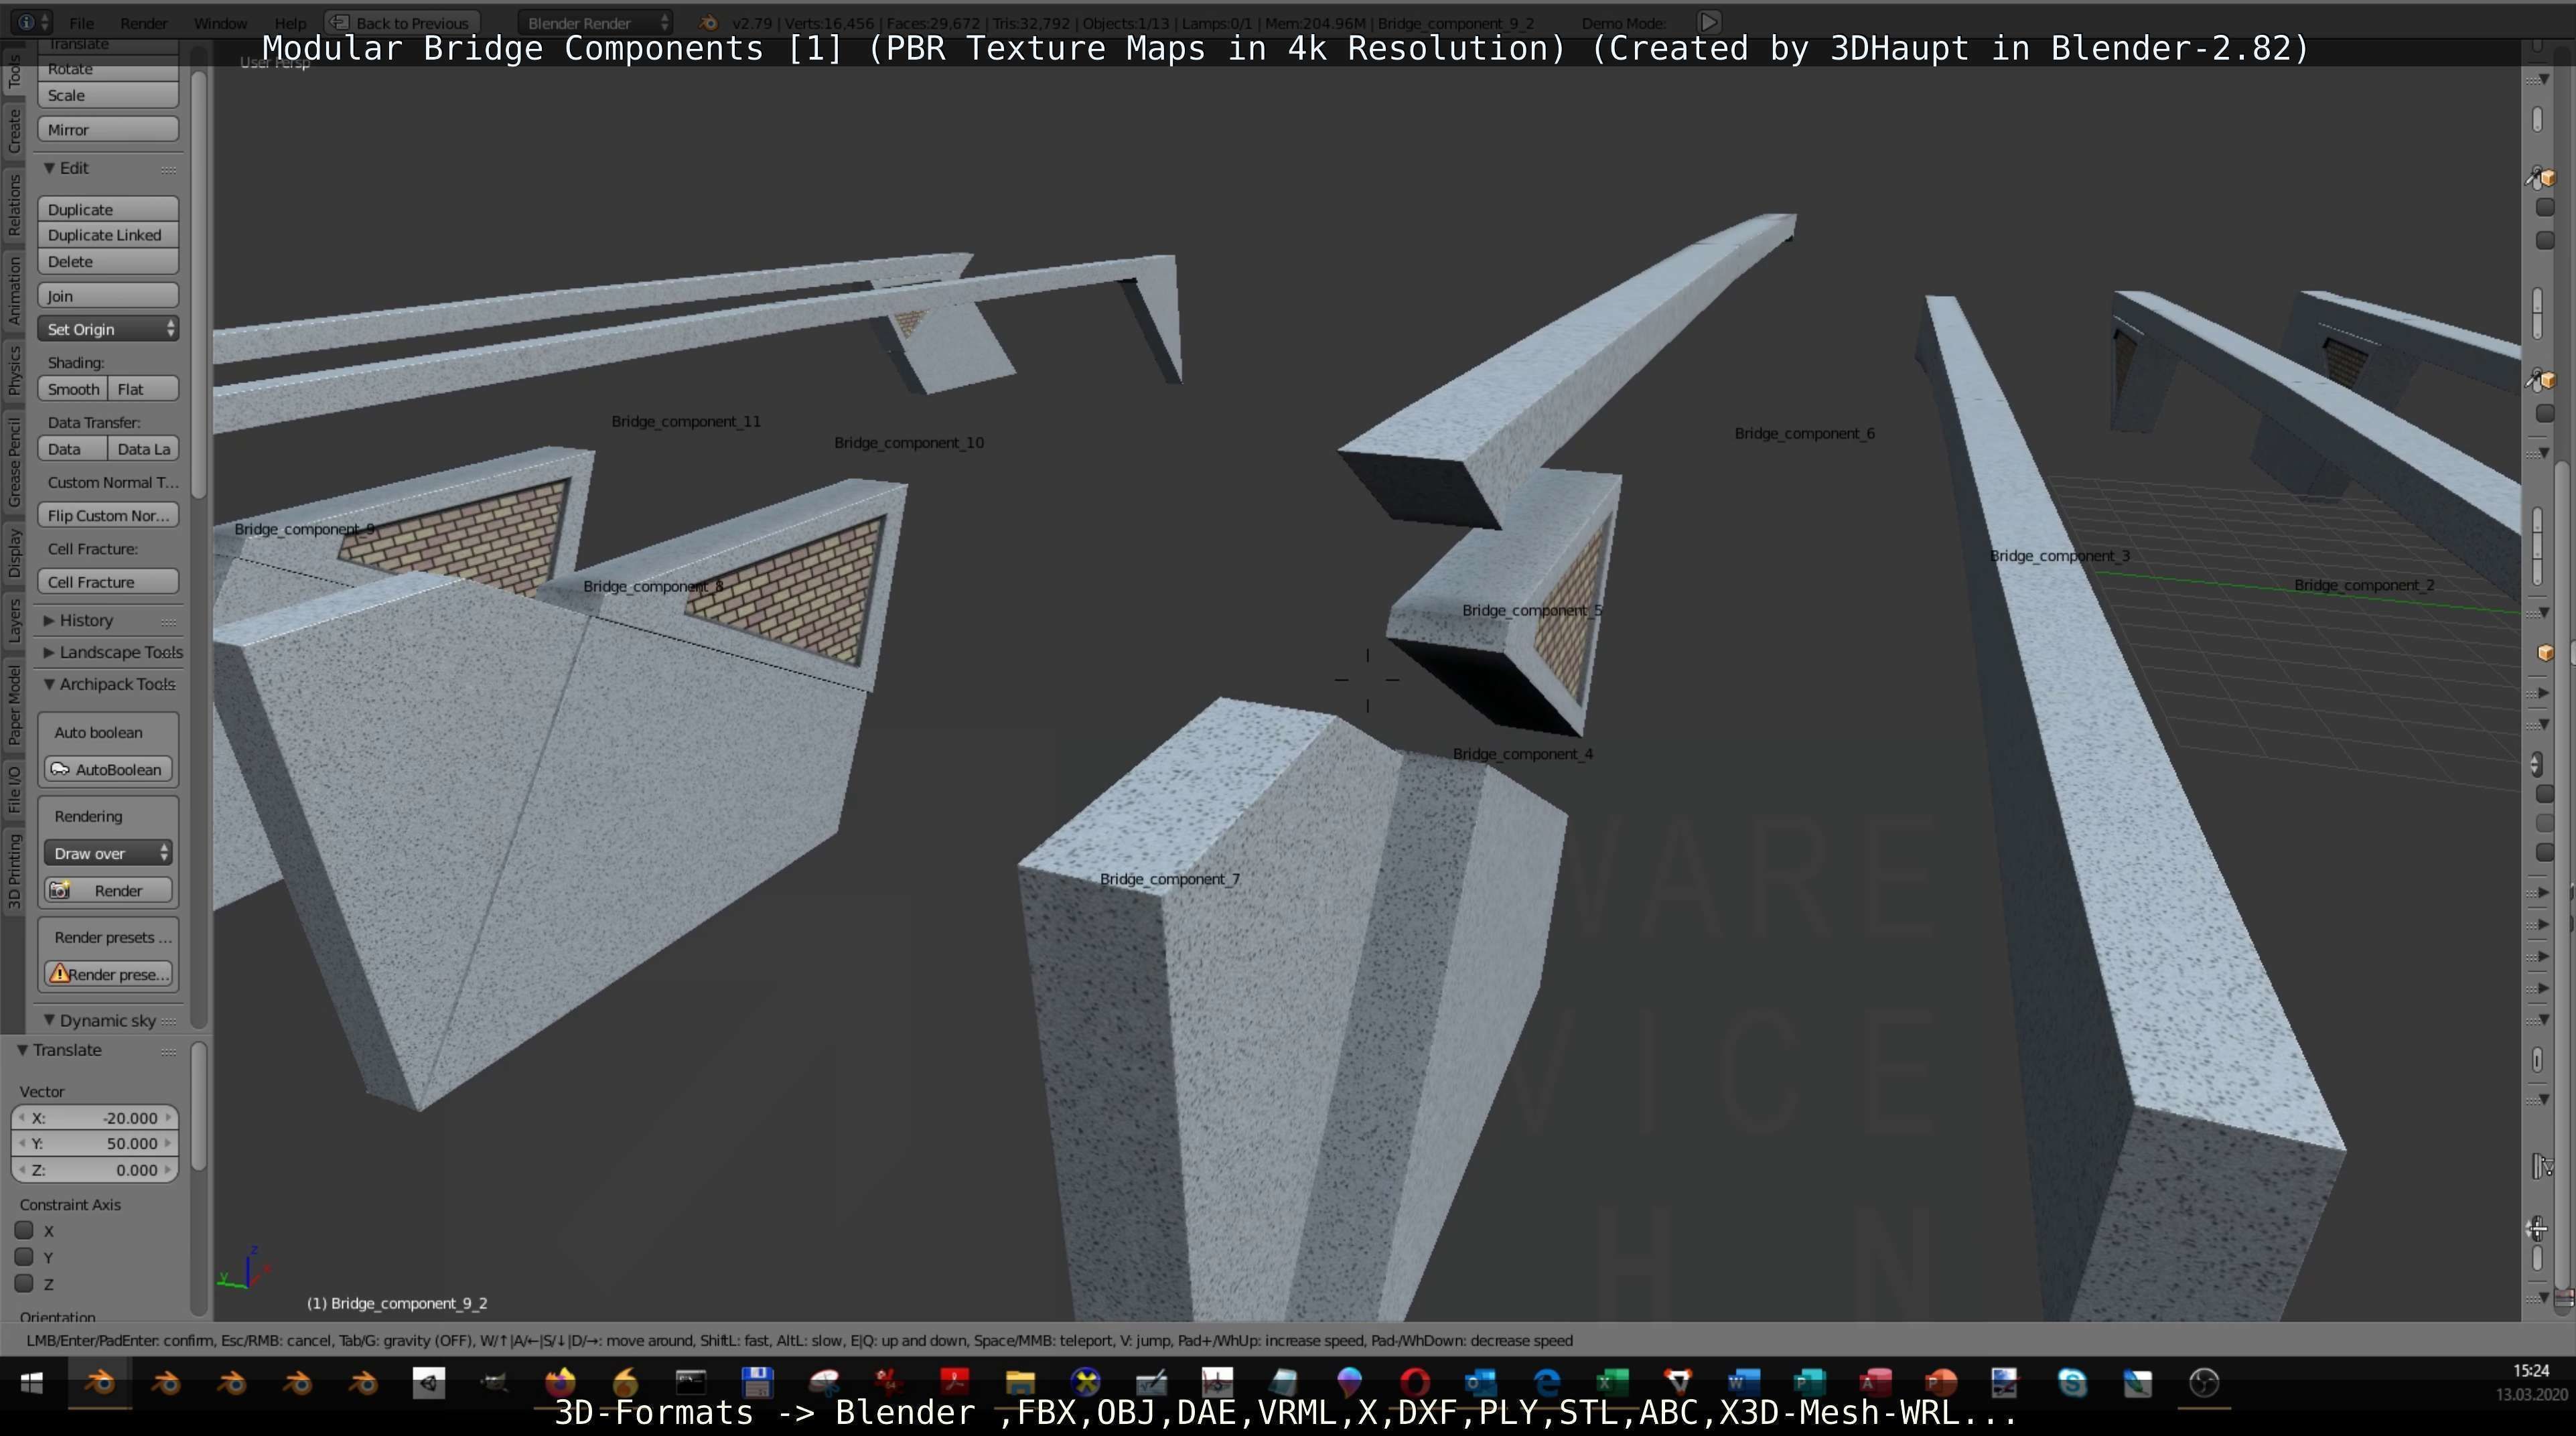The width and height of the screenshot is (2576, 1436).
Task: Switch to the Relations tab
Action: click(x=14, y=205)
